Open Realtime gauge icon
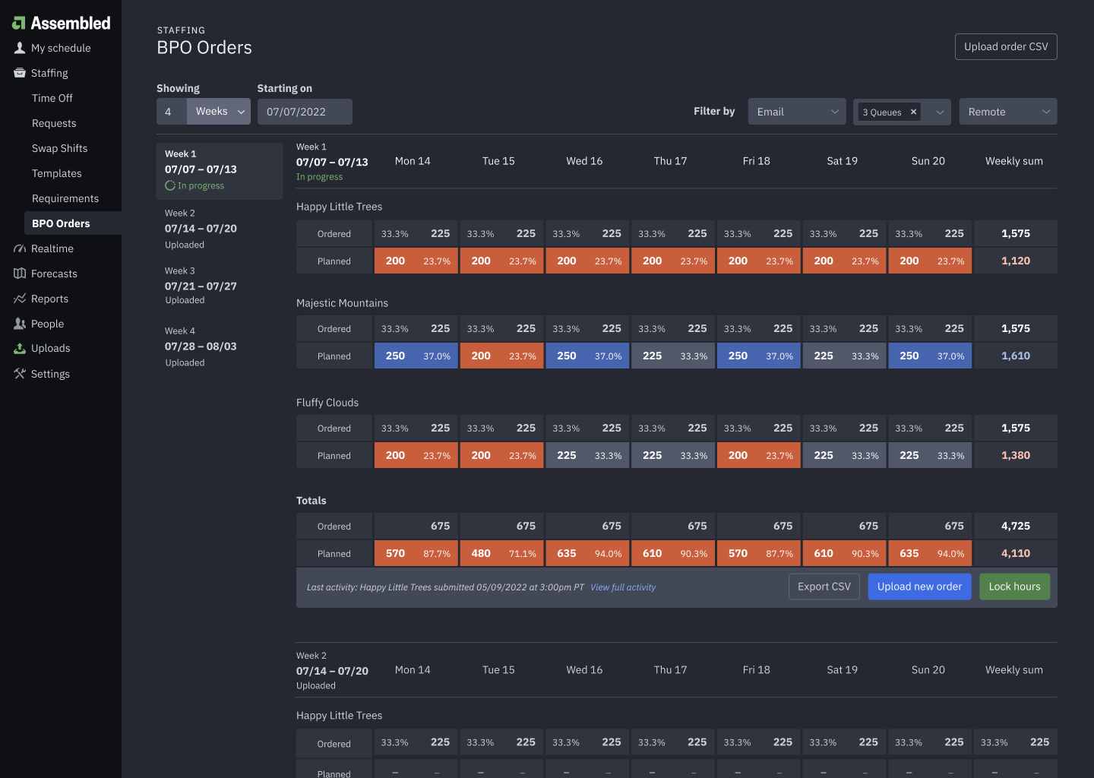 20,248
